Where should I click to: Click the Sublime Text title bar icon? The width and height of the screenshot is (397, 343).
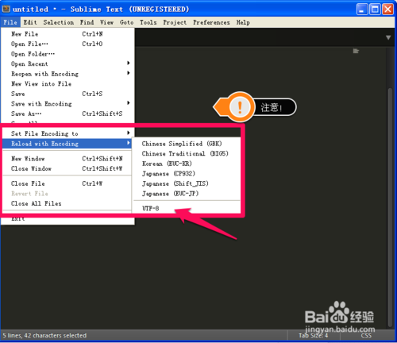click(x=6, y=9)
